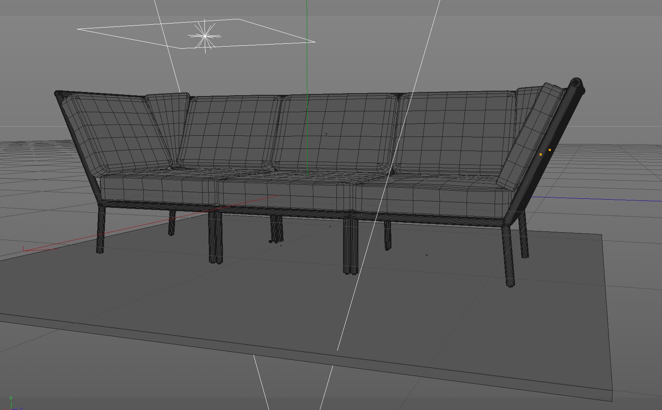Select the left orange handle on sofa frame
Image resolution: width=662 pixels, height=410 pixels.
540,155
